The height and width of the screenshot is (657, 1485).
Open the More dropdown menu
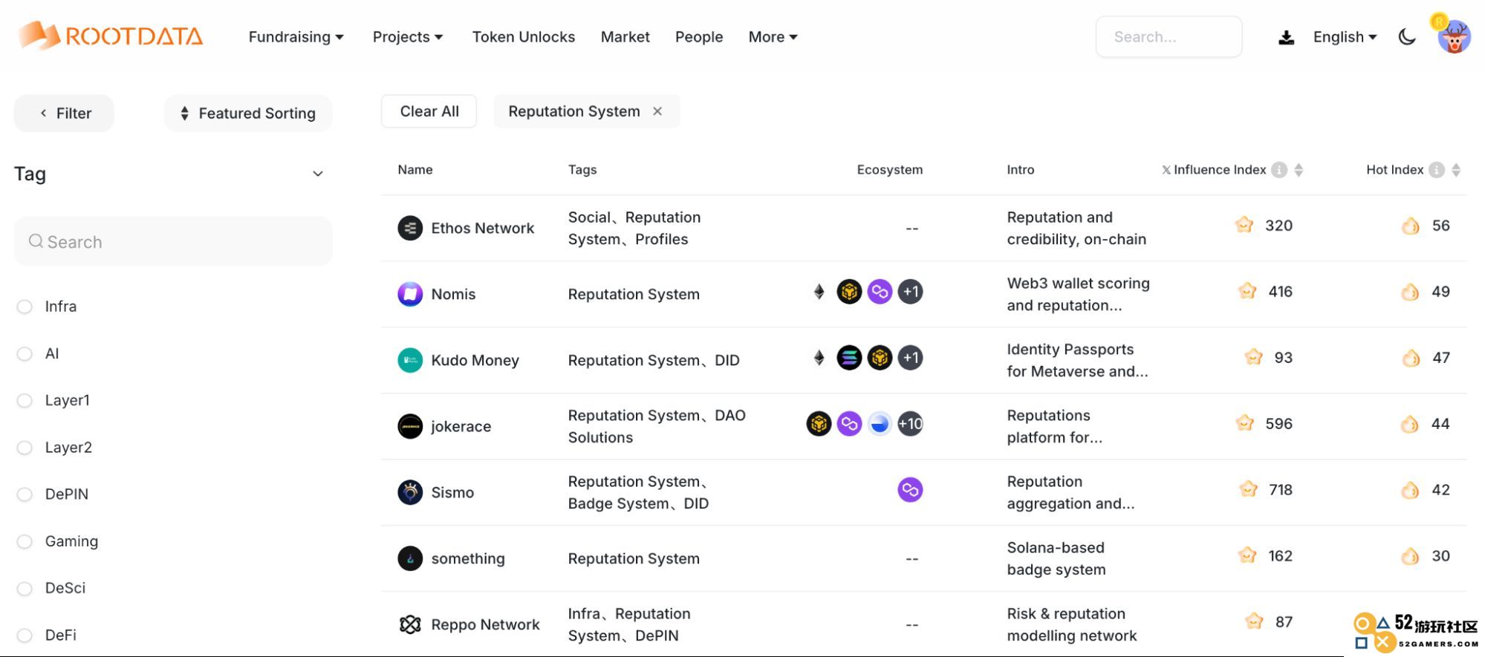pos(773,37)
